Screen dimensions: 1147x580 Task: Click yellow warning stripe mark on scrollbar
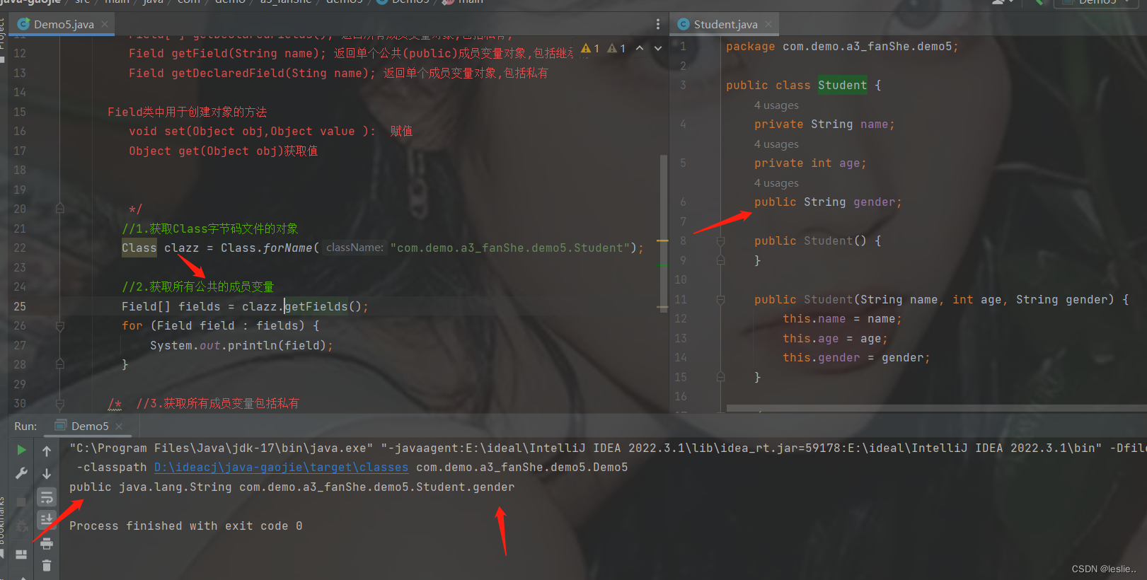662,241
